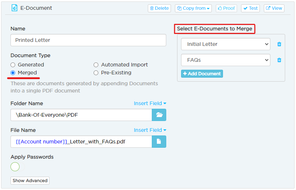Toggle the Apply Passwords switch
This screenshot has width=296, height=190.
[x=18, y=167]
